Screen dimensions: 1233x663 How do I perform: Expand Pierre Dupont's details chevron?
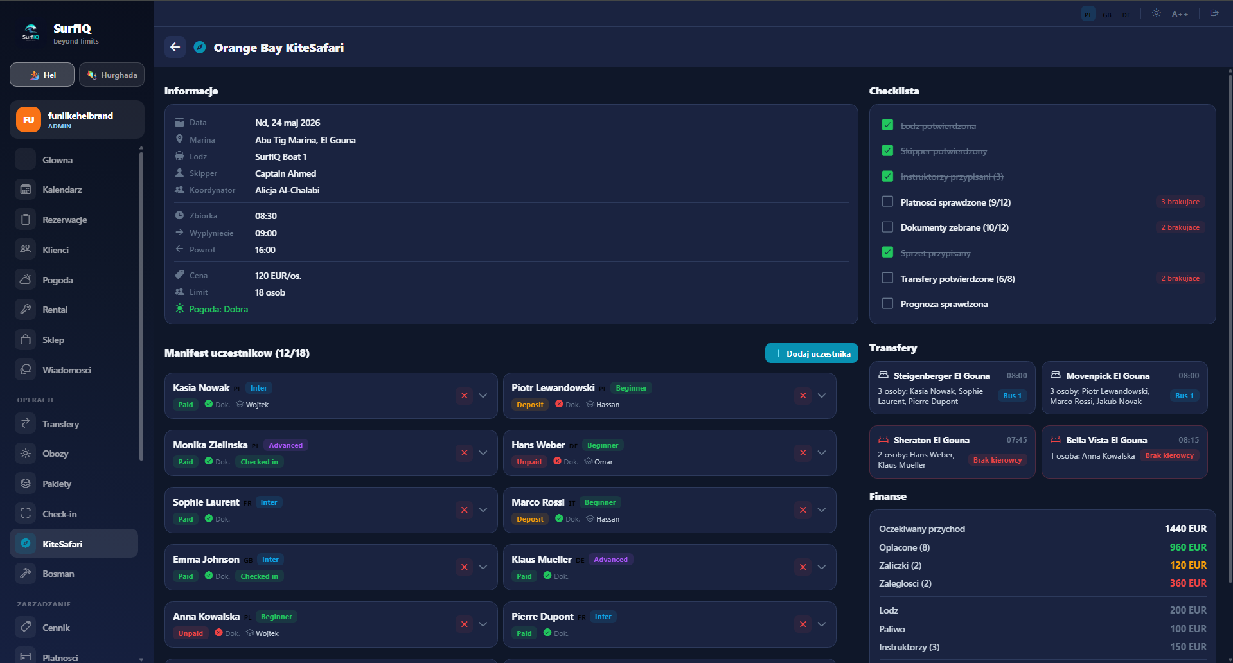[822, 624]
